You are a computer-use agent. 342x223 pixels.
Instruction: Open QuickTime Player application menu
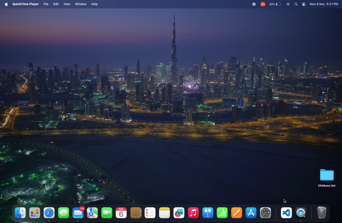[26, 4]
